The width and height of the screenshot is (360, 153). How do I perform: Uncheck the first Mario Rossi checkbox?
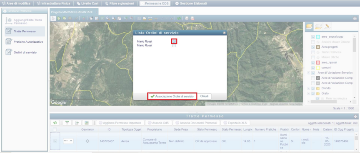pyautogui.click(x=174, y=41)
